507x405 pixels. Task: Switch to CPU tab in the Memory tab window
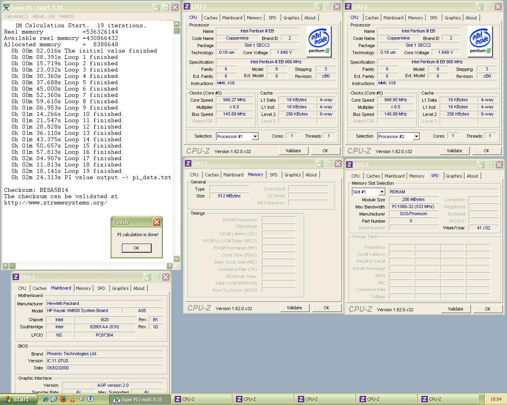(x=194, y=175)
